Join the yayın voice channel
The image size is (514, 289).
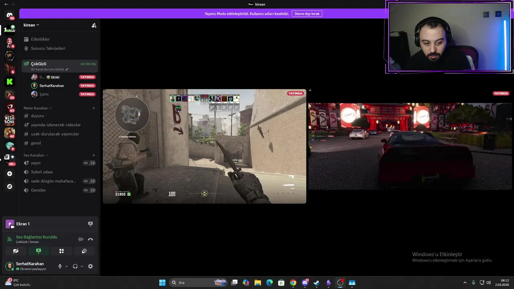coord(59,163)
